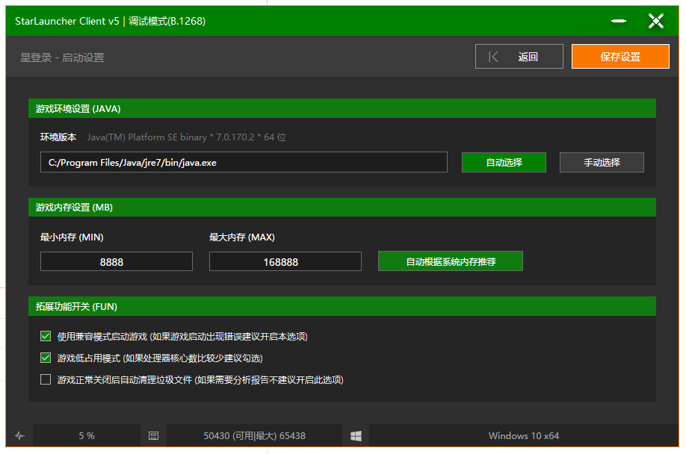Click the 最小内存 (MIN) label
This screenshot has width=686, height=454.
pos(72,237)
